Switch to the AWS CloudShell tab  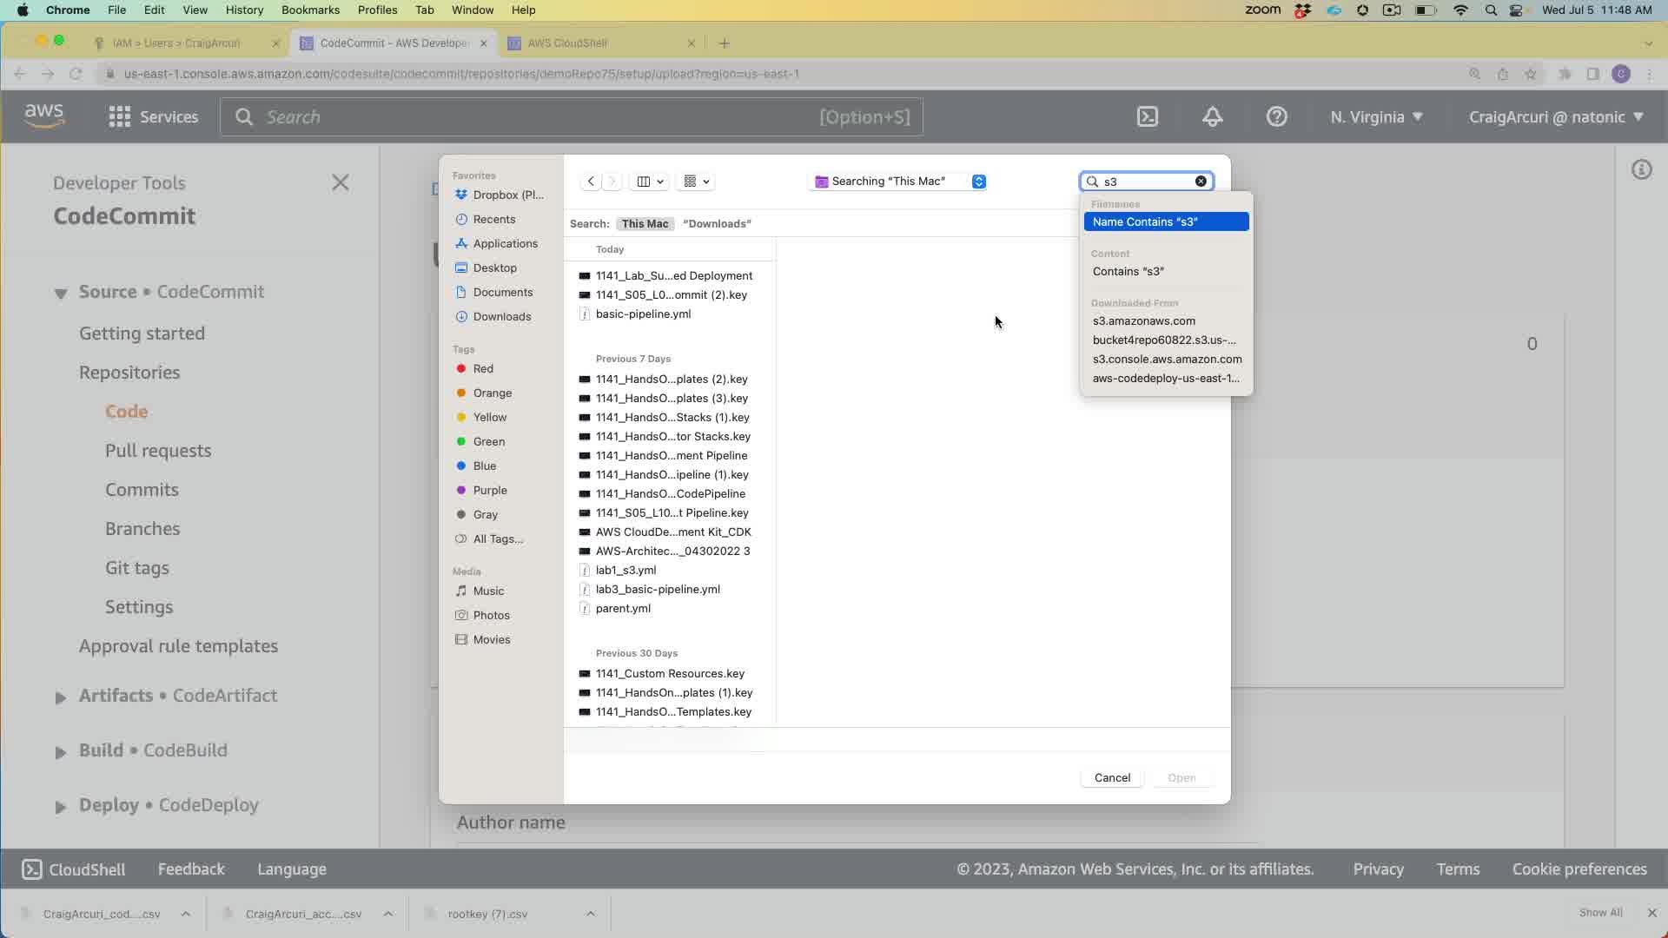567,43
